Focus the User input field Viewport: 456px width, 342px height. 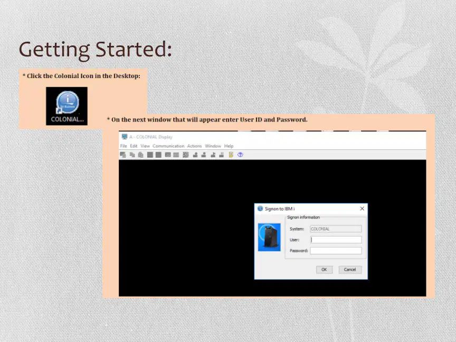pos(336,240)
